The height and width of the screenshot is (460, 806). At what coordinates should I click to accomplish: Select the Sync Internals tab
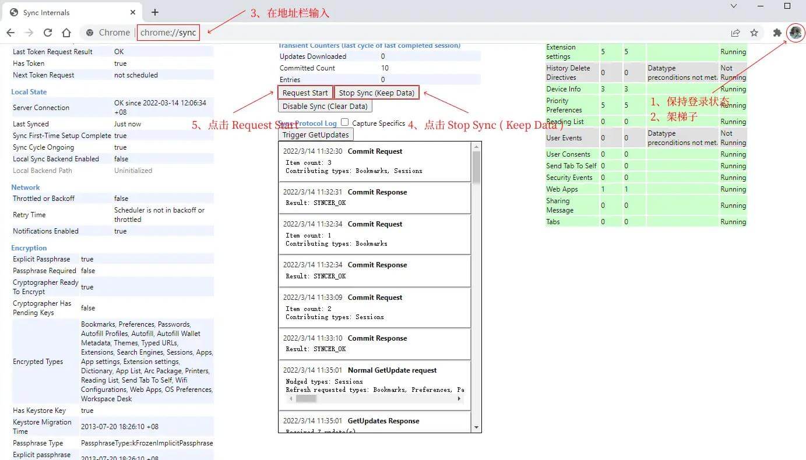click(64, 12)
